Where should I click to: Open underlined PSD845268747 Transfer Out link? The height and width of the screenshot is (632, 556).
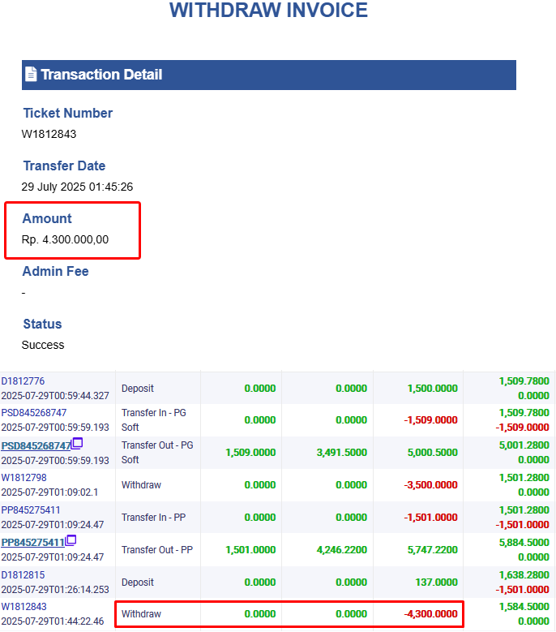pos(36,445)
